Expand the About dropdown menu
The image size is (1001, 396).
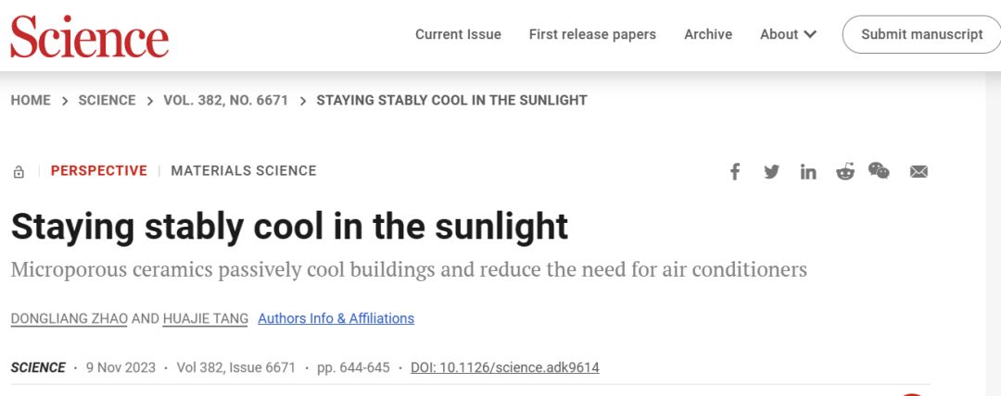tap(788, 34)
